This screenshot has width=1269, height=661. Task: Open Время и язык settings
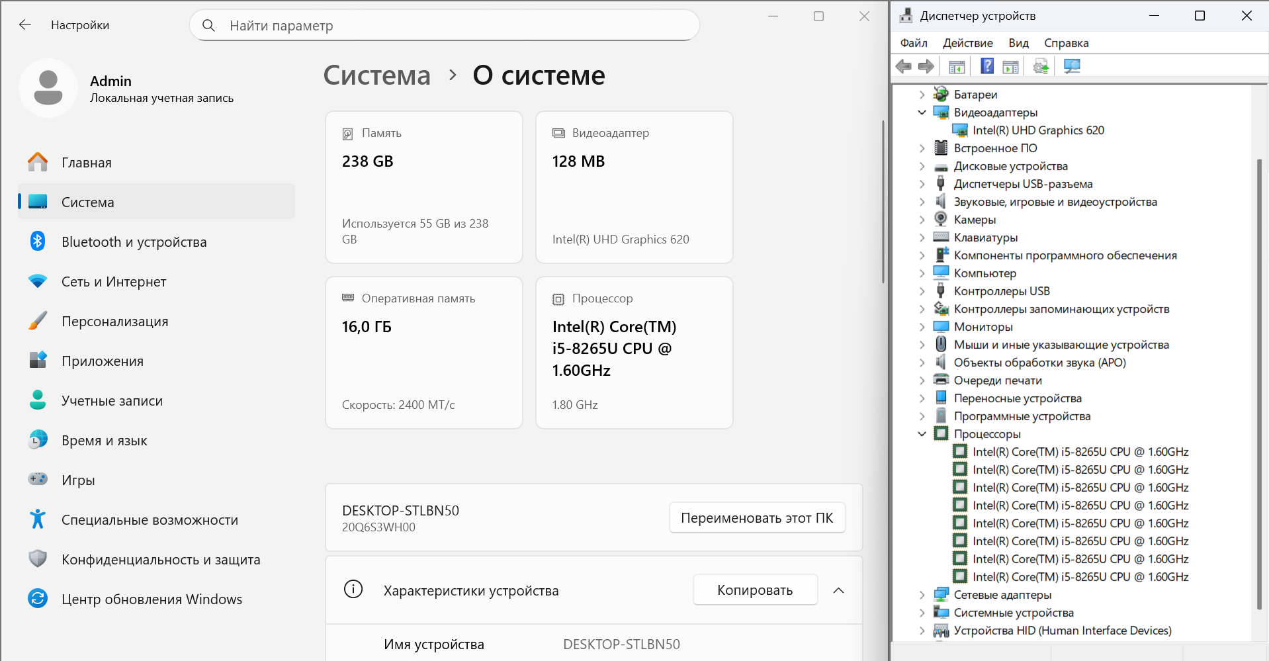(x=156, y=441)
